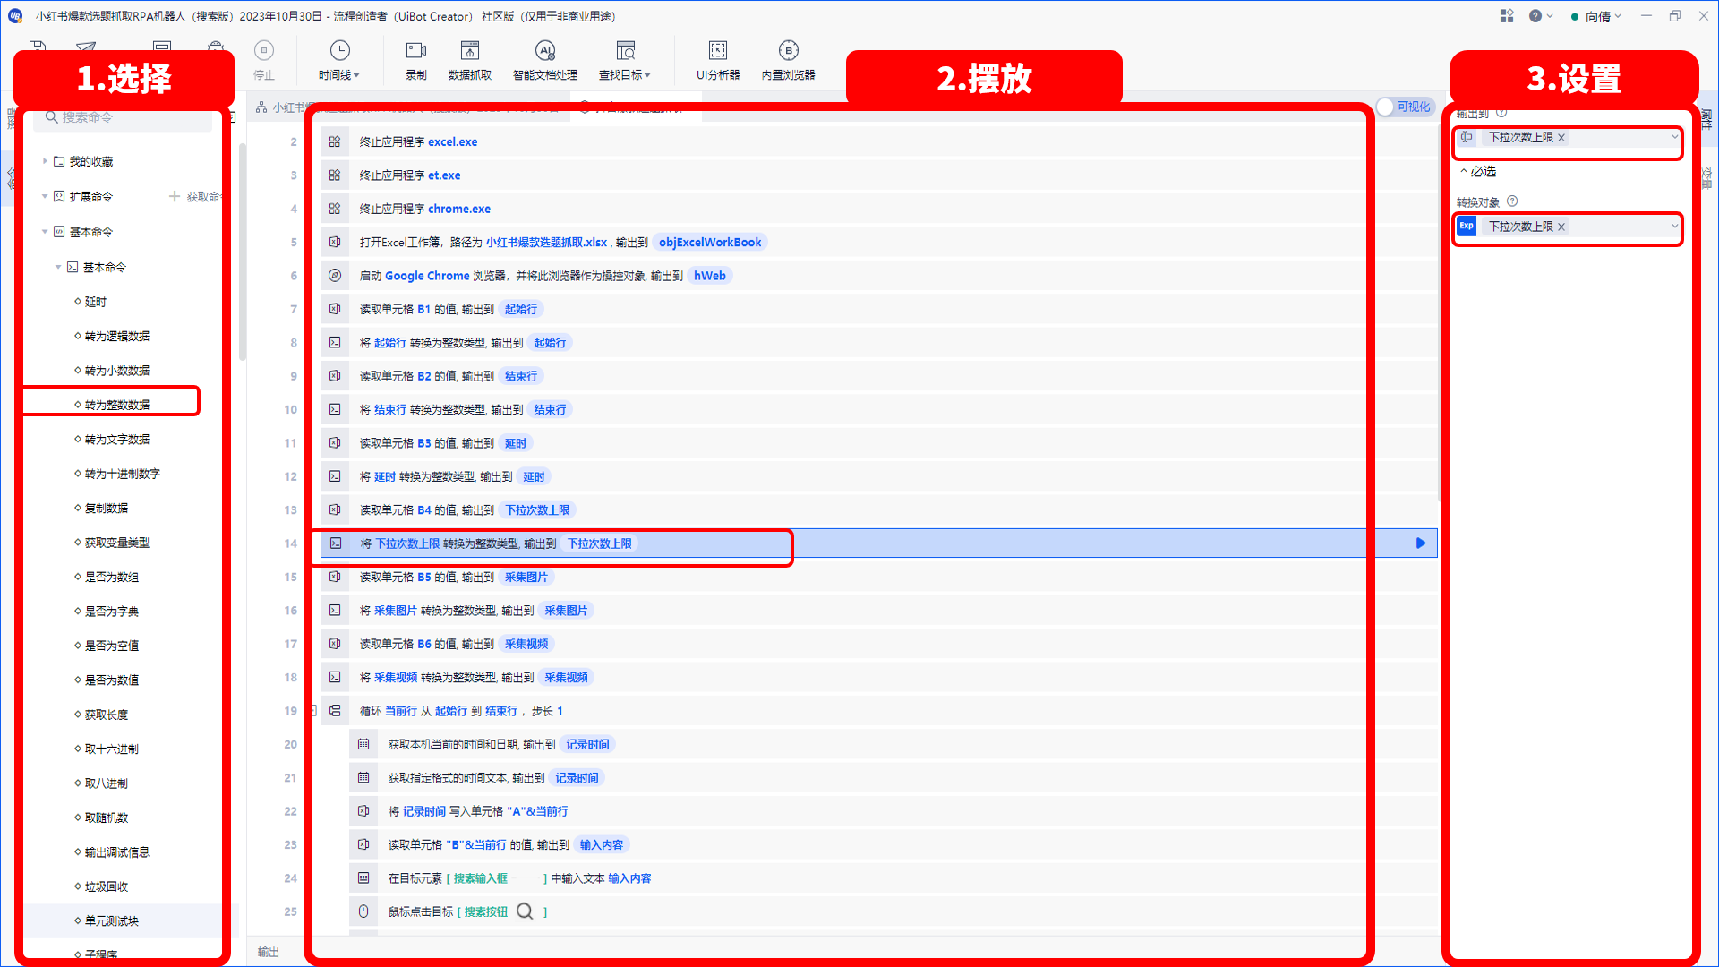The image size is (1719, 967).
Task: Toggle the 可视化 visual mode switch
Action: [x=1406, y=107]
